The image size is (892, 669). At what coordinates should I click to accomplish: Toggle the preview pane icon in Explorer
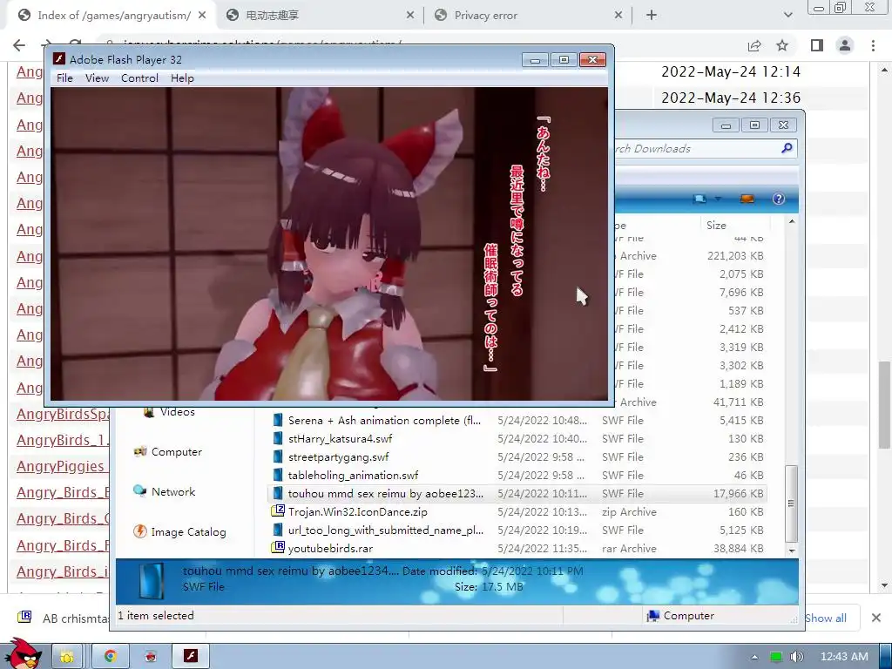[x=747, y=199]
